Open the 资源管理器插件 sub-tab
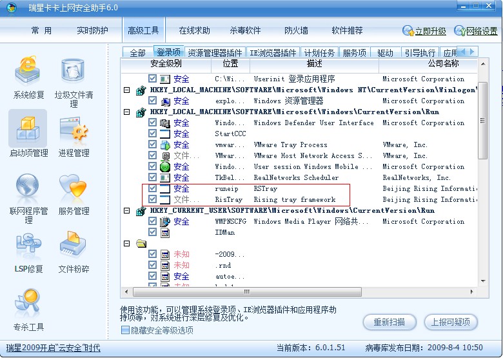 pos(215,52)
